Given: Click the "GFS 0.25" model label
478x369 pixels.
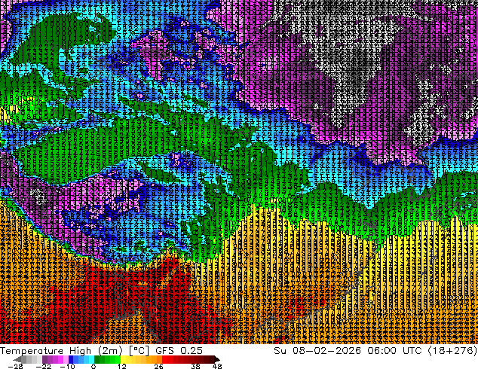Looking at the screenshot, I should pyautogui.click(x=179, y=351).
